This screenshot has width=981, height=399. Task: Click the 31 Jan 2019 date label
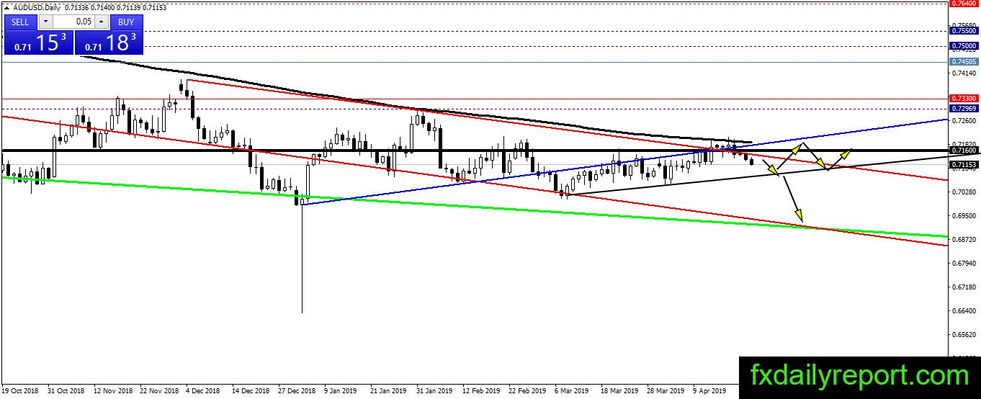tap(434, 391)
